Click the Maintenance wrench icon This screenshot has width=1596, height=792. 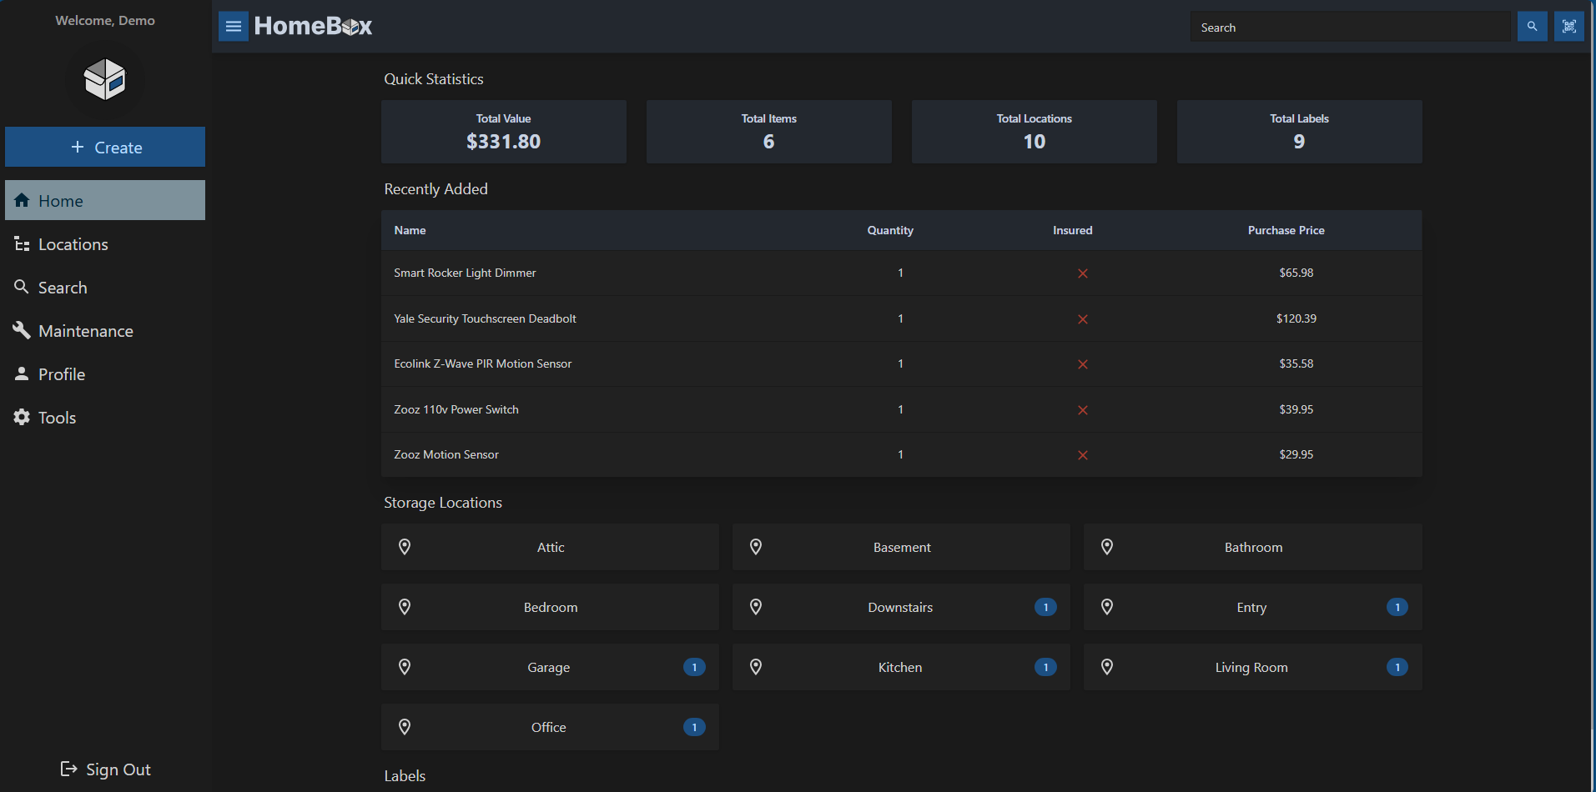point(21,330)
